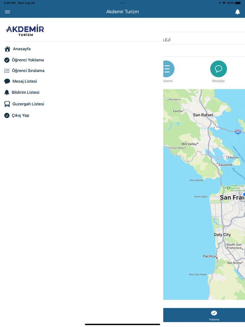Open notifications bell in header
245x327 pixels.
click(238, 12)
